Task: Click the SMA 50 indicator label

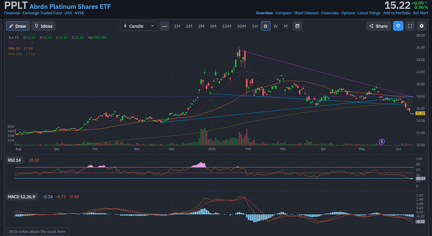Action: click(21, 48)
